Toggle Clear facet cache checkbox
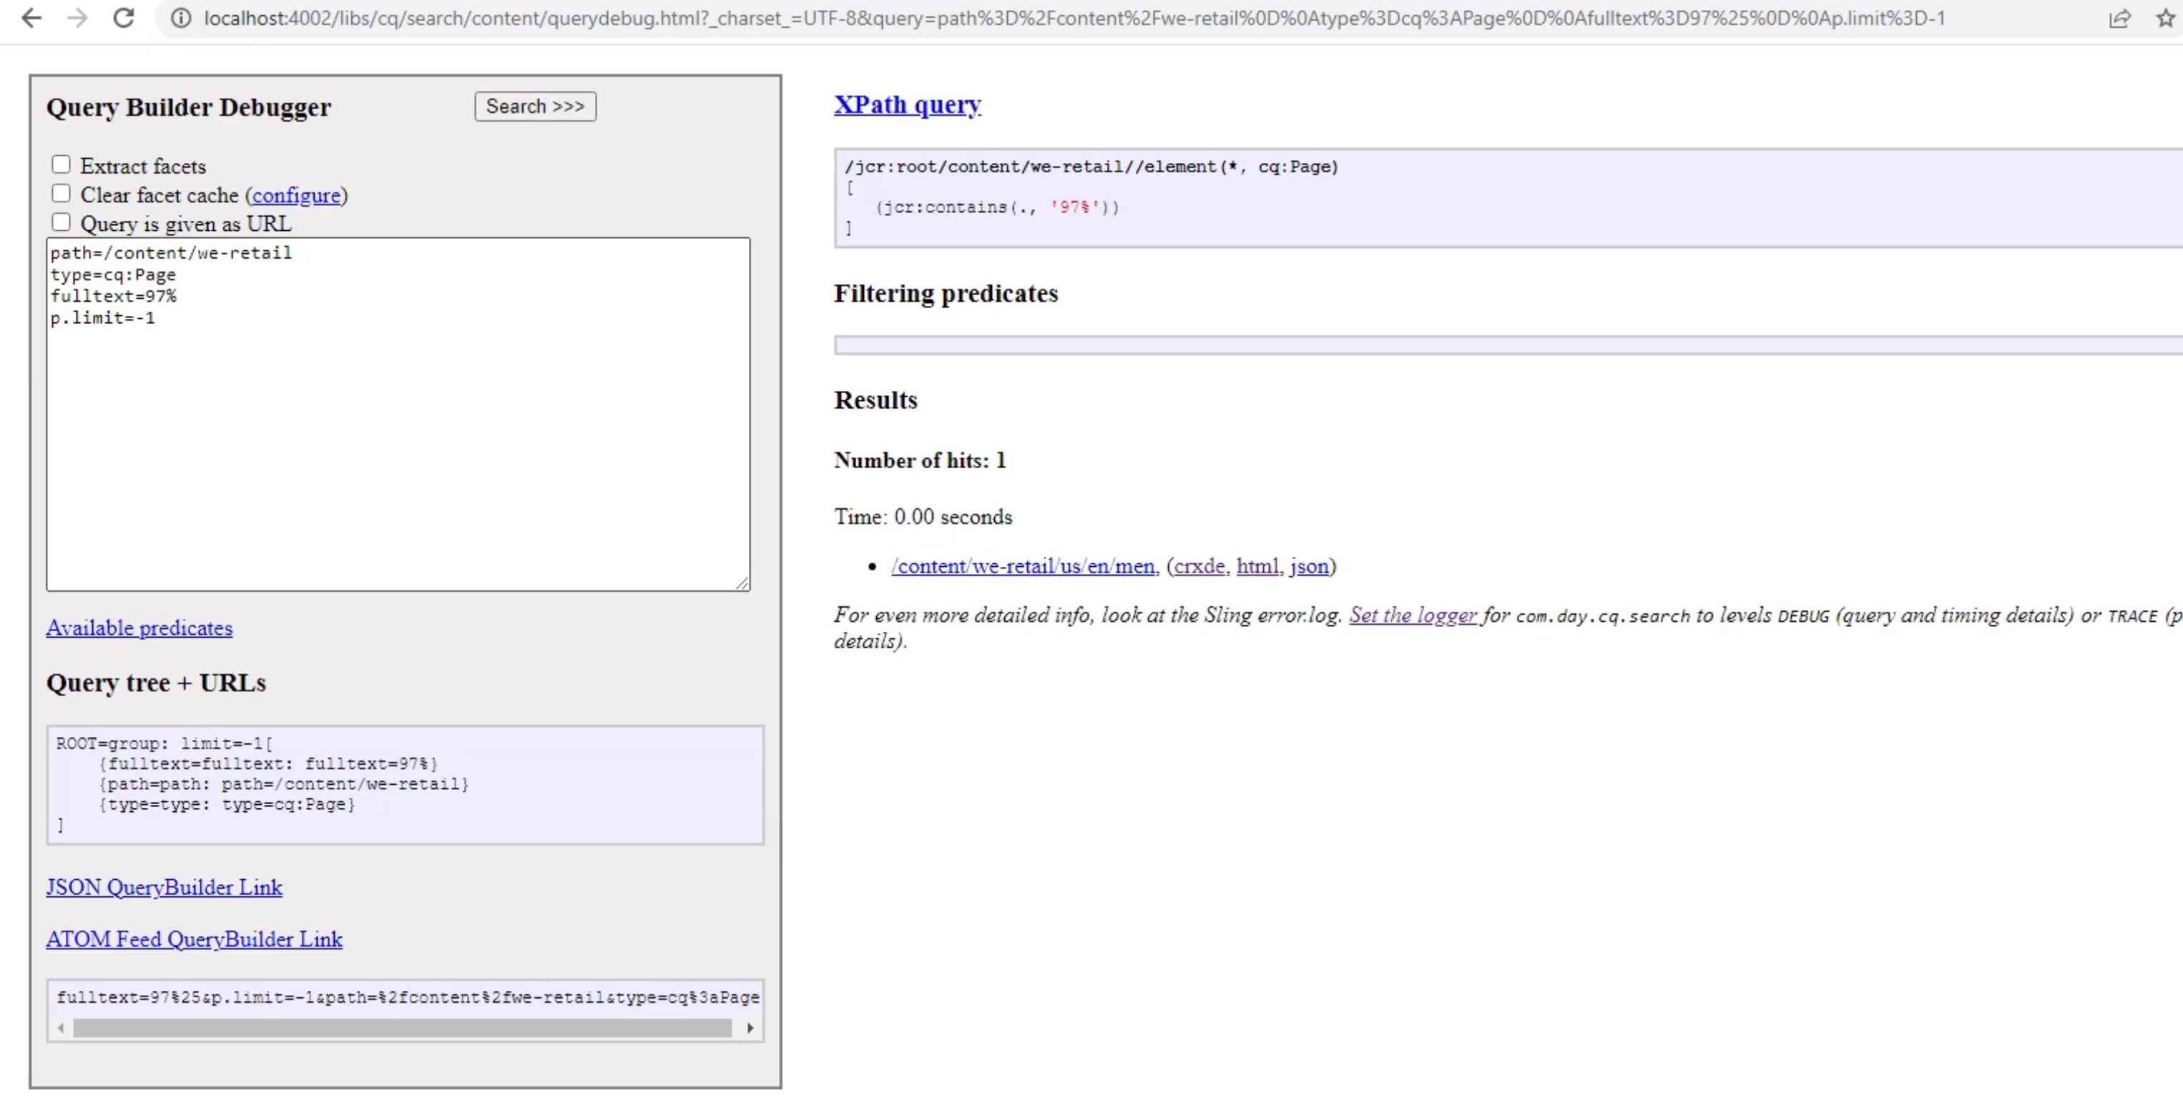2183x1118 pixels. (x=61, y=193)
